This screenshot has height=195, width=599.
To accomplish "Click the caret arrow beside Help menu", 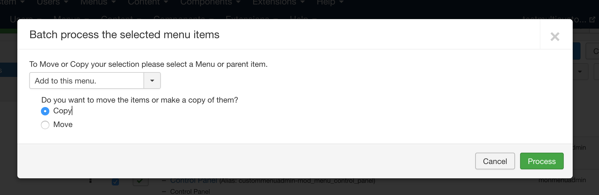I will pos(341,2).
